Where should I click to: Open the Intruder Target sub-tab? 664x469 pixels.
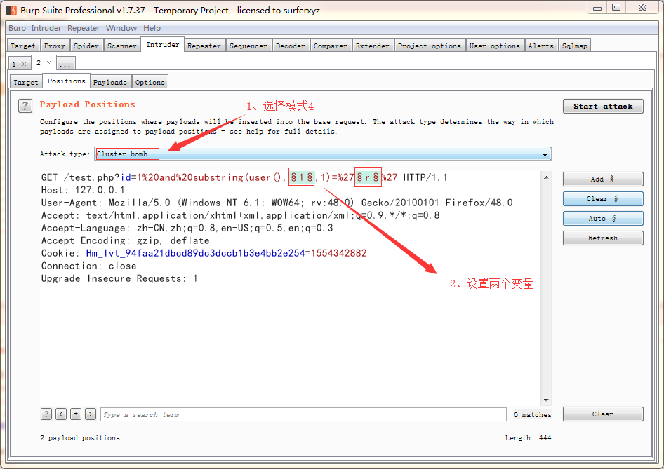click(x=26, y=82)
